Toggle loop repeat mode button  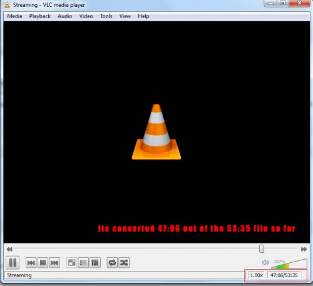(x=112, y=263)
